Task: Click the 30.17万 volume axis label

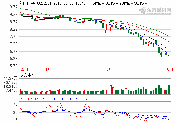Action: pos(10,83)
